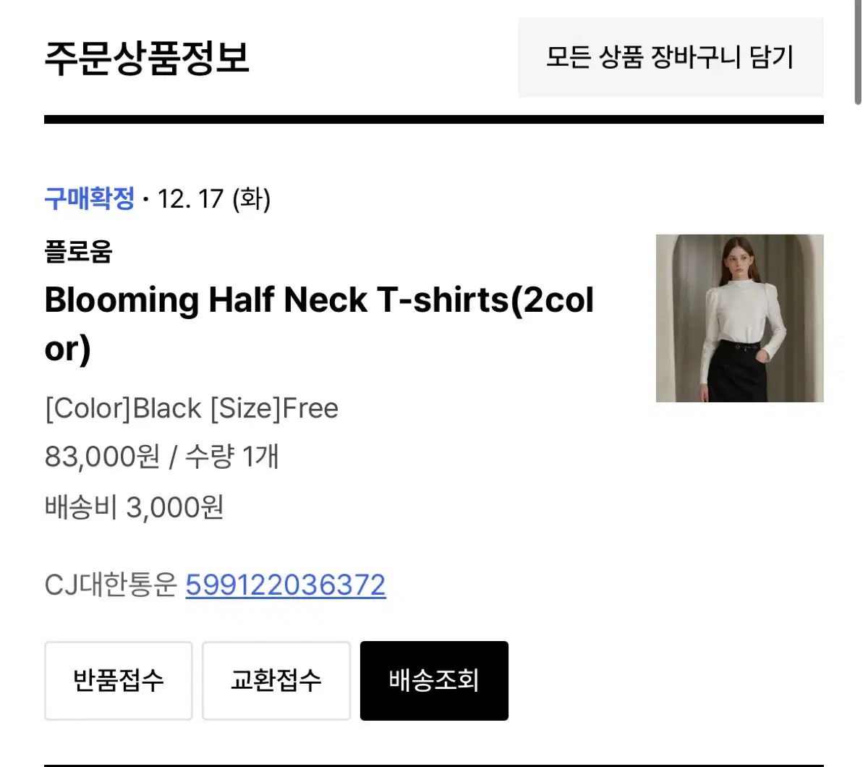
Task: Click the option text [Color]Black [Size]Free
Action: (192, 408)
